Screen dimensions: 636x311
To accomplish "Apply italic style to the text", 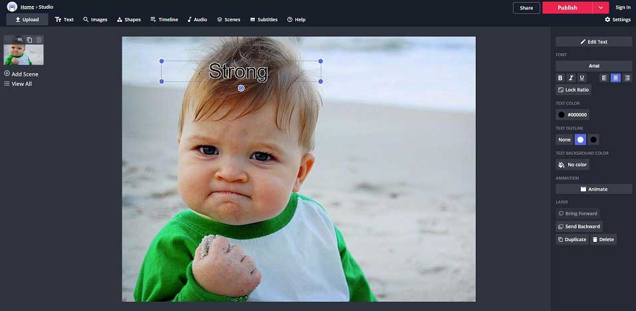I will coord(571,78).
